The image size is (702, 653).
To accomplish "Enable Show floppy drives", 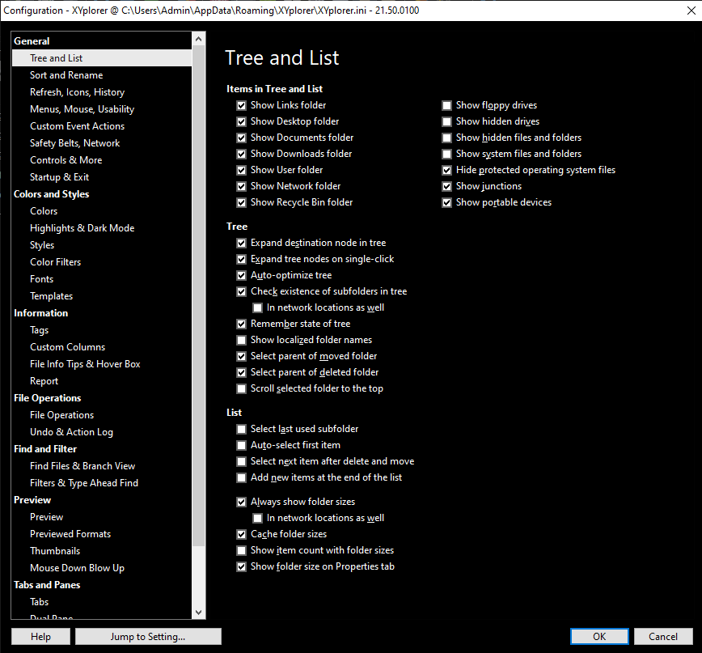I will (x=446, y=104).
